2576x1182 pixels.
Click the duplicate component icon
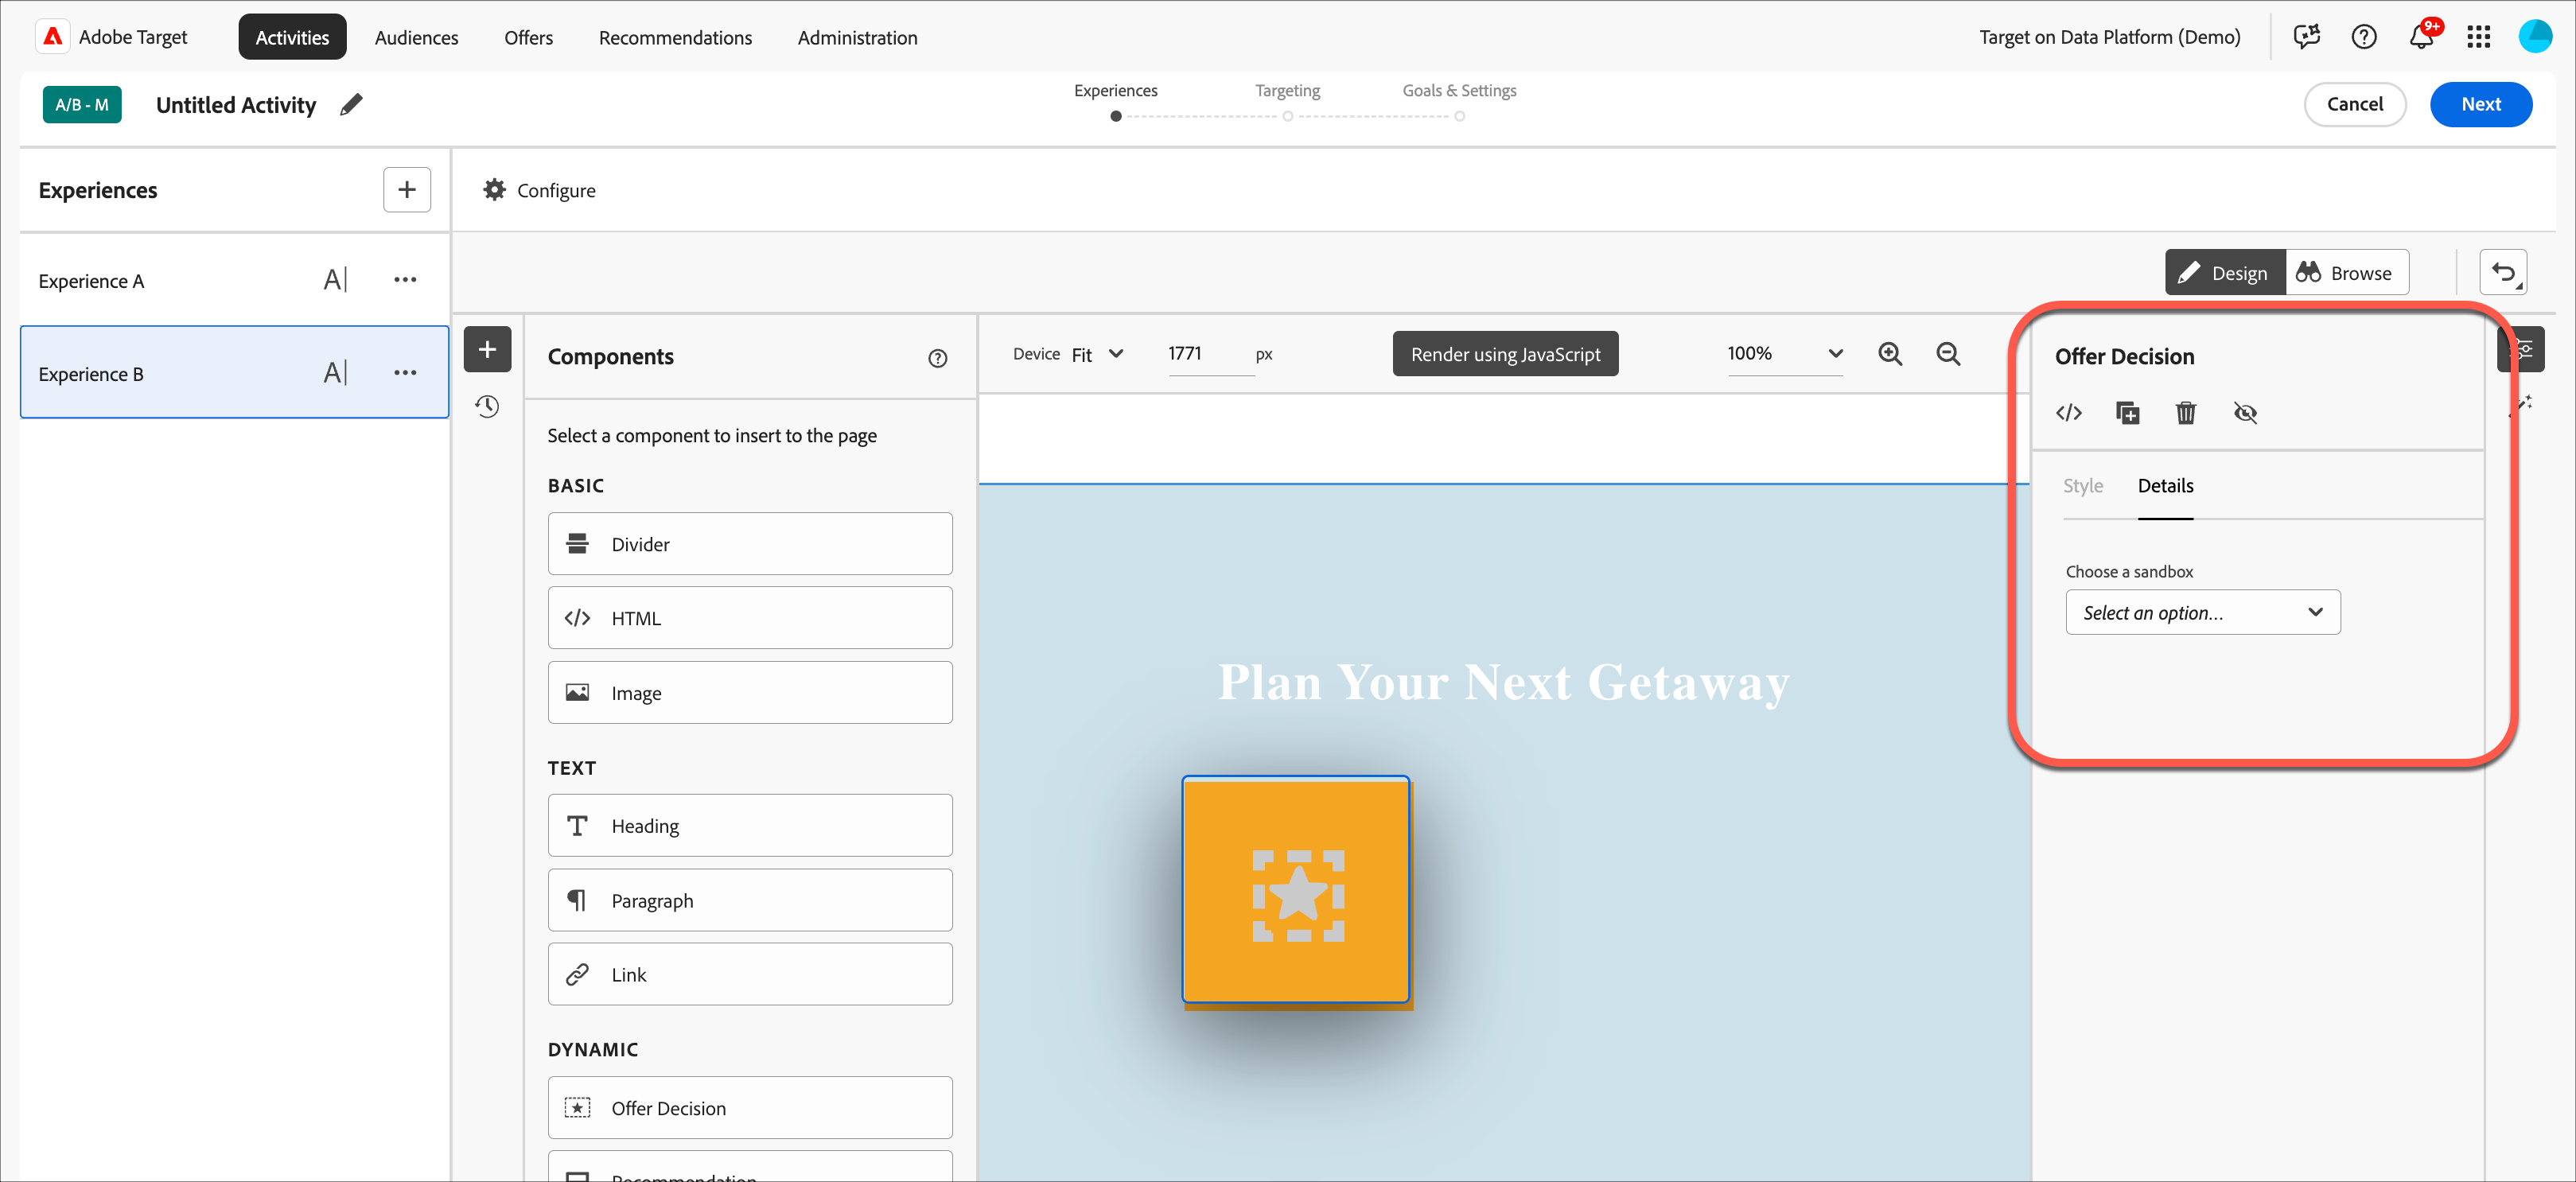[x=2127, y=413]
